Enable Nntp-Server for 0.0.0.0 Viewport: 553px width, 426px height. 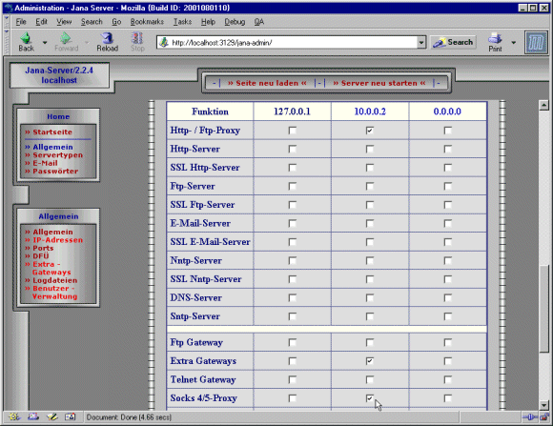(x=447, y=260)
